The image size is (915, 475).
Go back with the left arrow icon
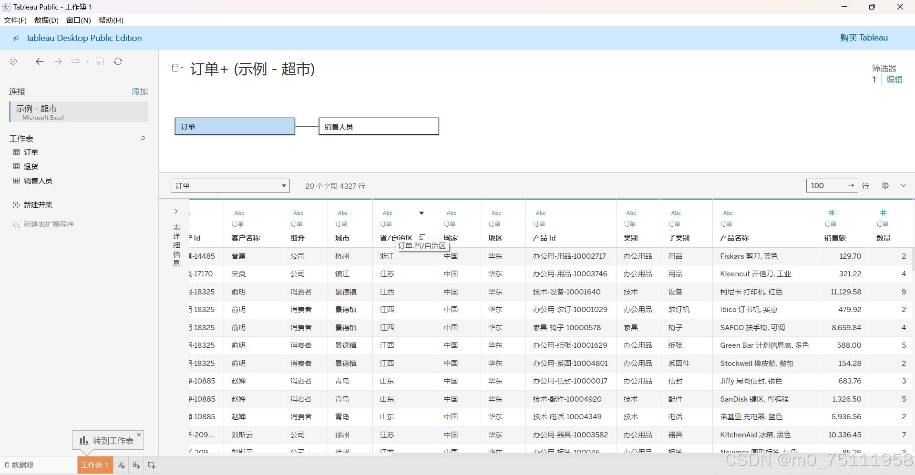(40, 61)
